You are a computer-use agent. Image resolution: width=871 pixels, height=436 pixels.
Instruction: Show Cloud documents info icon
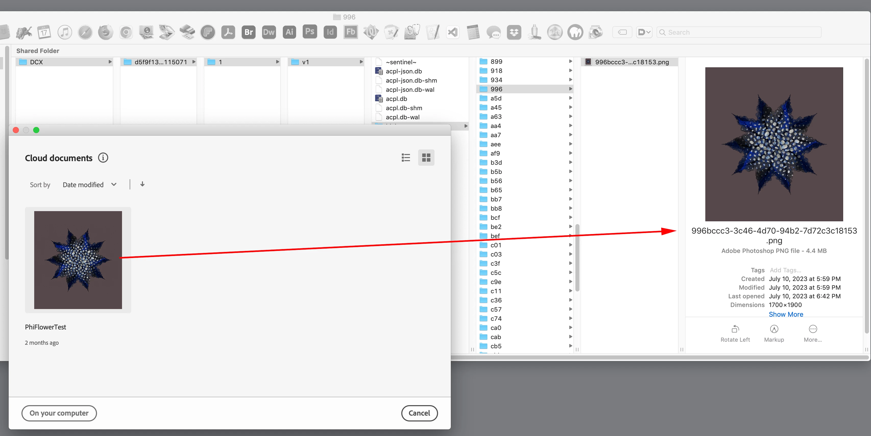pyautogui.click(x=103, y=158)
